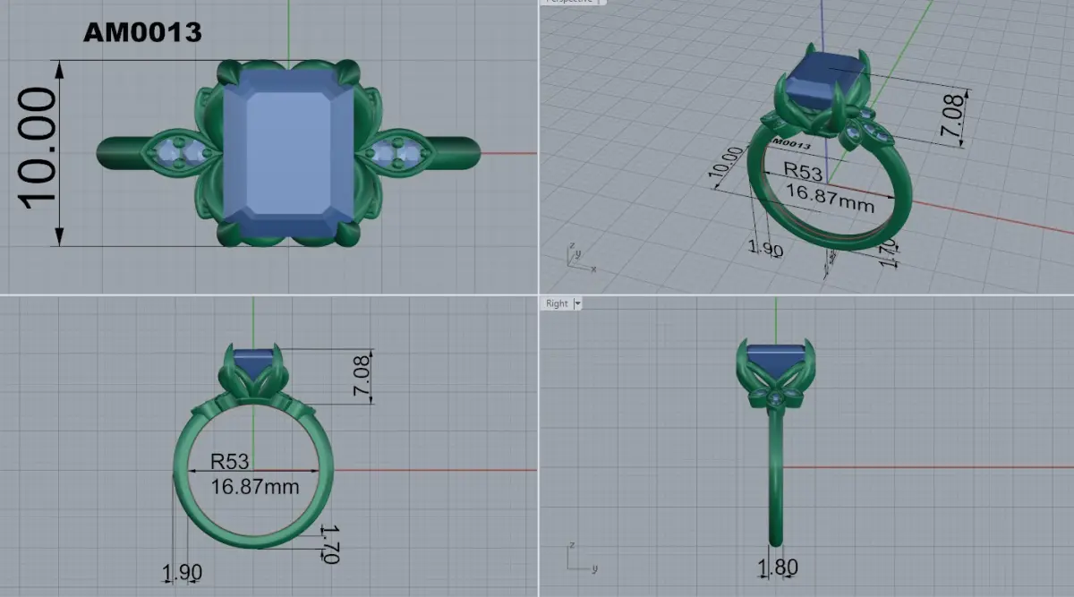Select the large 10.00 dimension in top view
The image size is (1074, 597).
tap(38, 149)
